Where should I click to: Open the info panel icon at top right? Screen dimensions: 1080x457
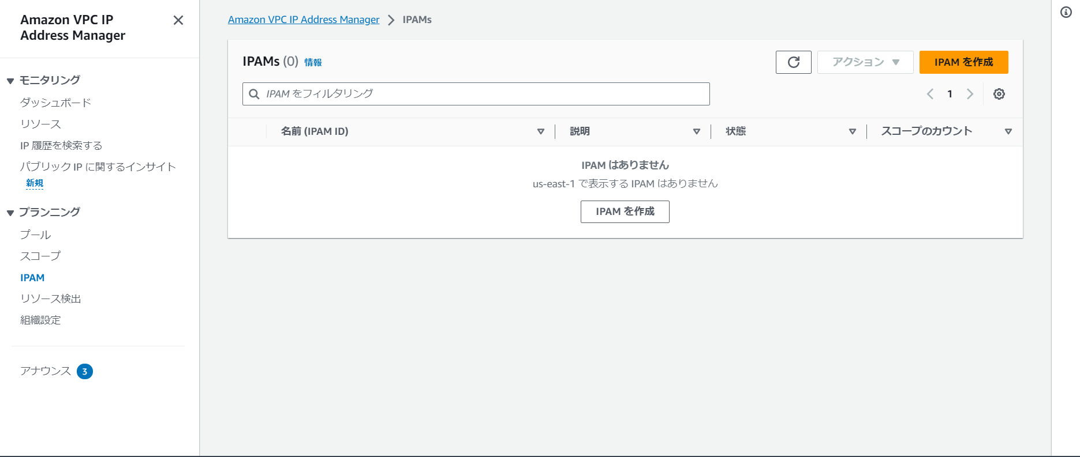tap(1066, 12)
